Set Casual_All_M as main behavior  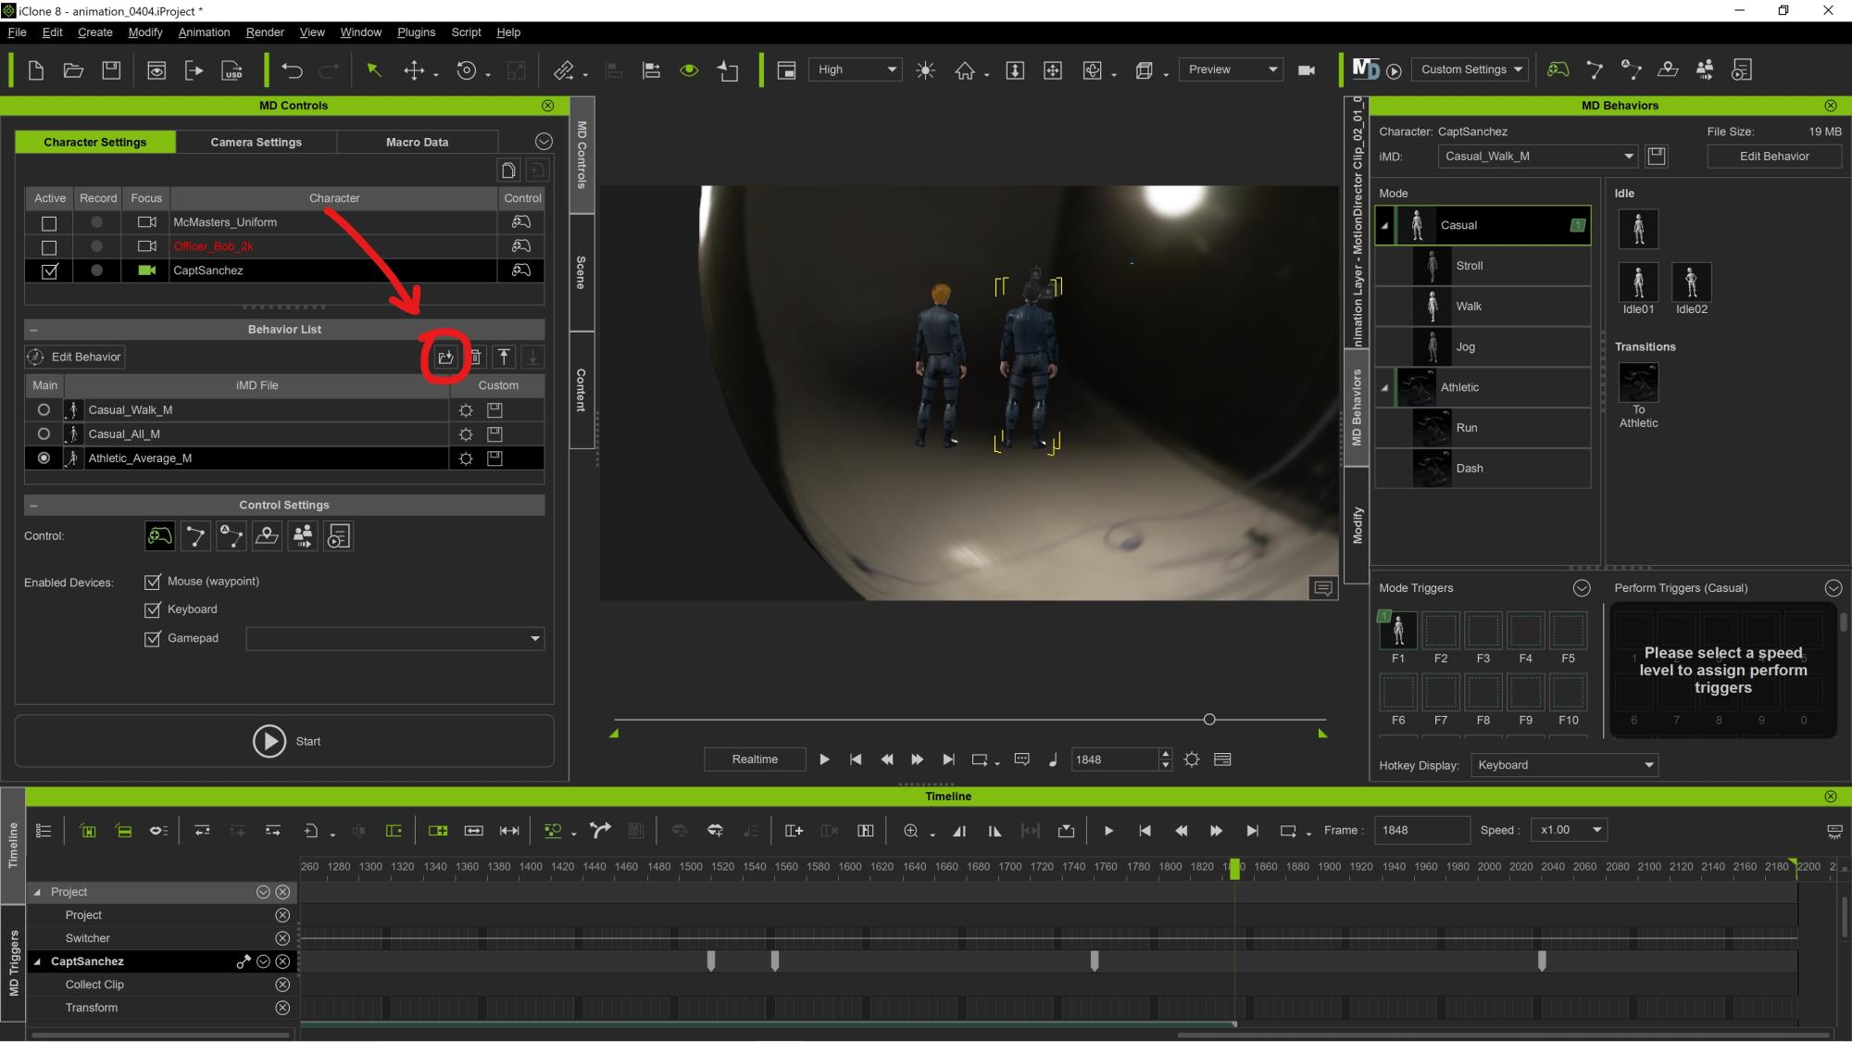click(x=44, y=434)
